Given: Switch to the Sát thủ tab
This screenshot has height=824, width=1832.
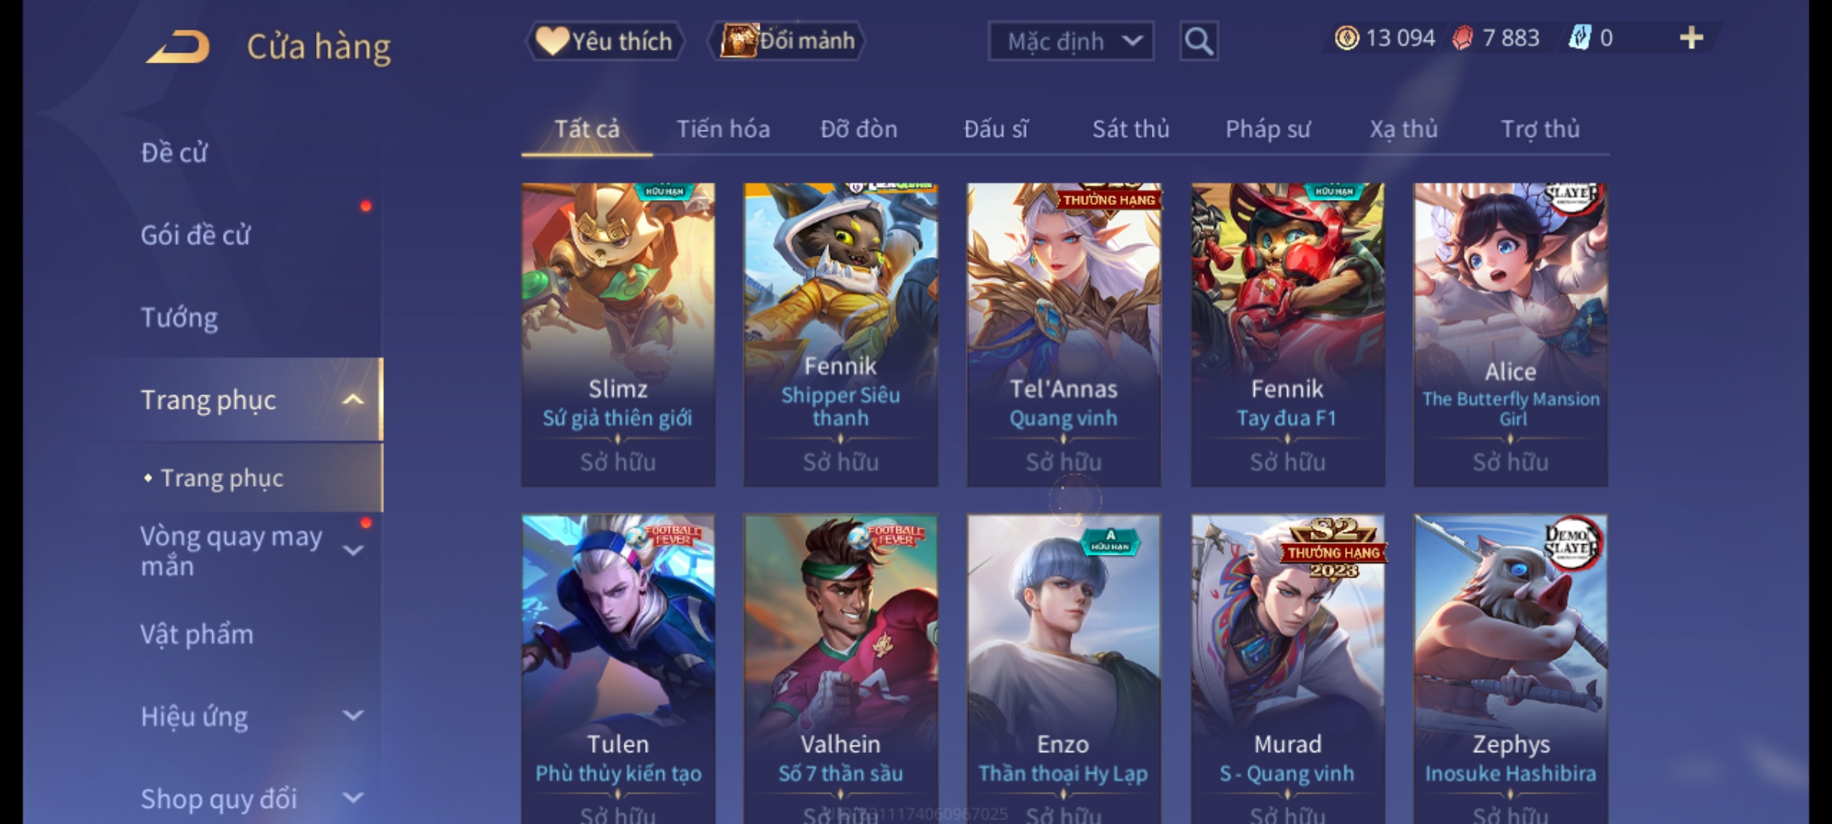Looking at the screenshot, I should pos(1130,129).
